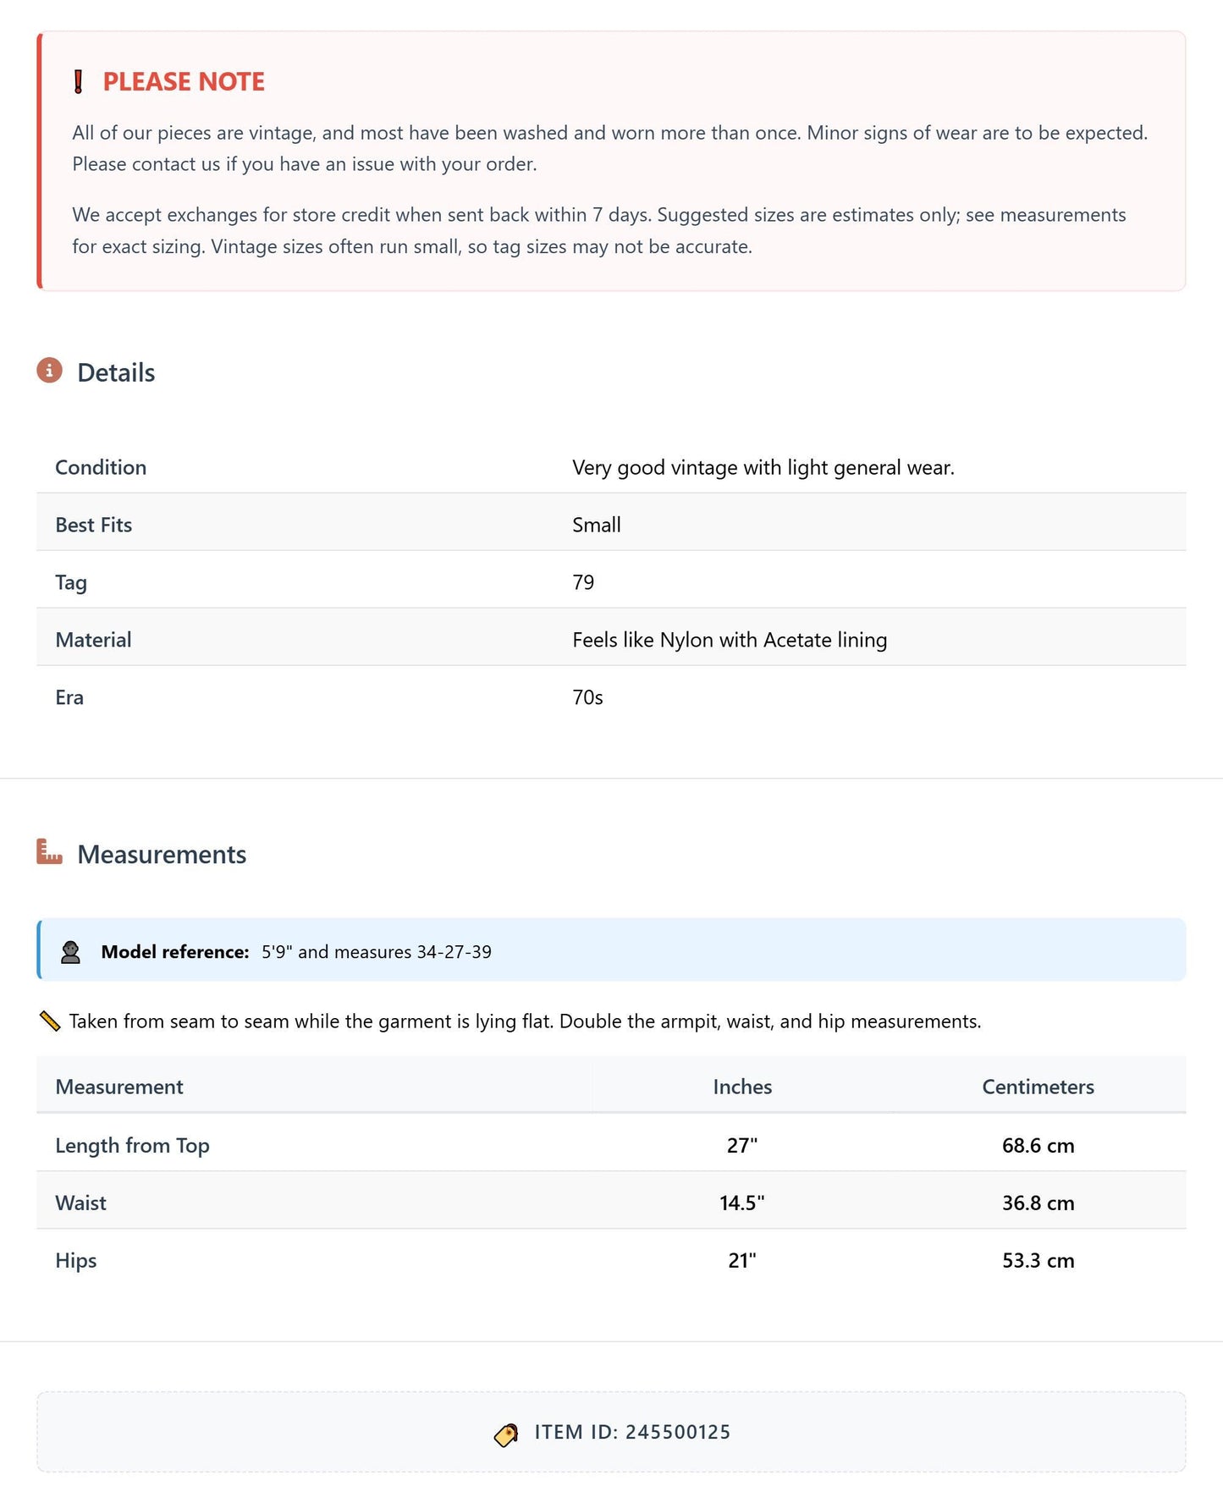Select the PLEASE NOTE heading
Screen dimensions: 1223x1503
tap(184, 82)
